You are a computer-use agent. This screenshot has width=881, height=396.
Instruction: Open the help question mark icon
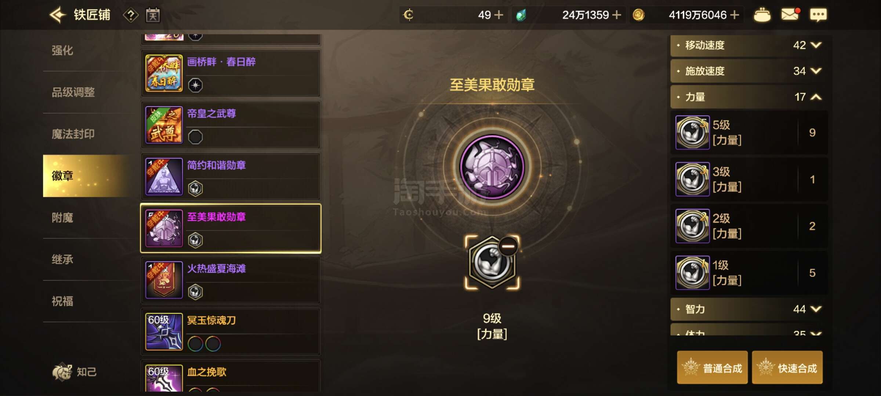coord(131,15)
